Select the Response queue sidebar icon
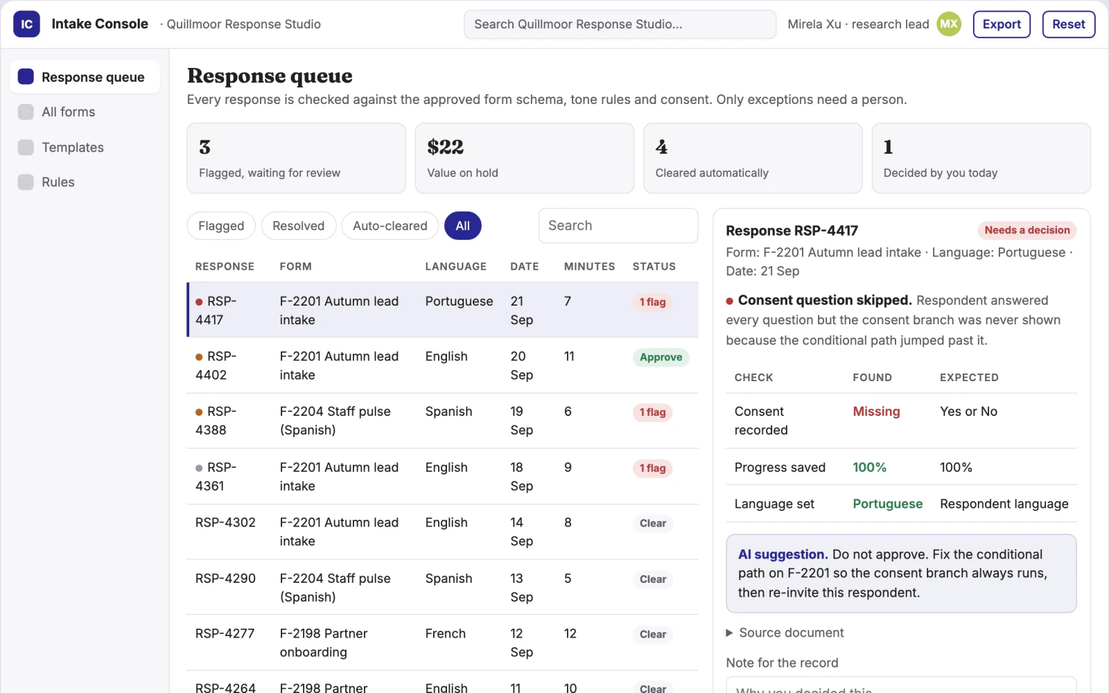The image size is (1109, 693). [26, 77]
